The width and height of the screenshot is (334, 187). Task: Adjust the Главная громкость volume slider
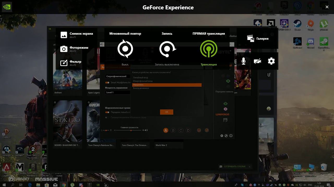click(129, 130)
